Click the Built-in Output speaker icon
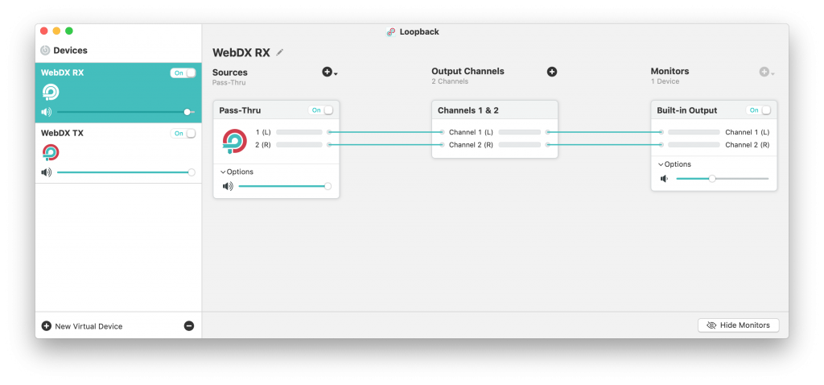Viewport: 824px width, 385px height. [x=664, y=179]
